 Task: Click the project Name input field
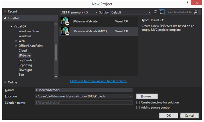84,90
